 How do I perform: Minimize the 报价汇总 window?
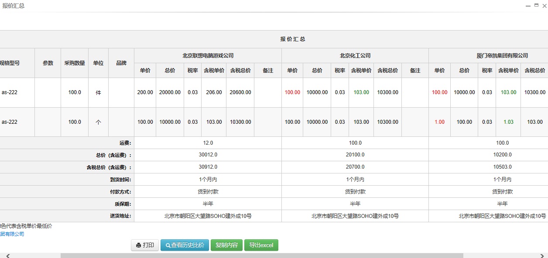[x=528, y=6]
